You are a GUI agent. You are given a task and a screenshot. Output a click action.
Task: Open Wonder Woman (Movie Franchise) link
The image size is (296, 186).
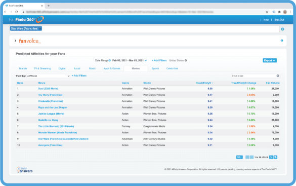(58, 132)
